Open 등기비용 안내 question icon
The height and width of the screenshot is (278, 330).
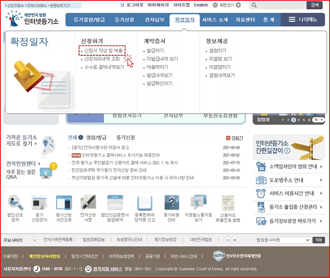tap(172, 202)
